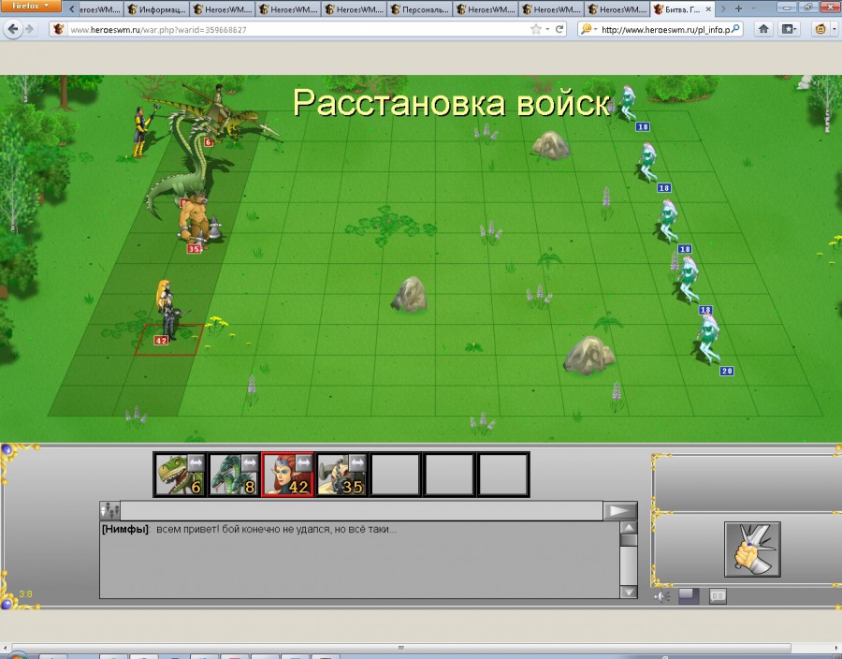Image resolution: width=842 pixels, height=659 pixels.
Task: Click swap arrows on hydra portrait
Action: (249, 463)
